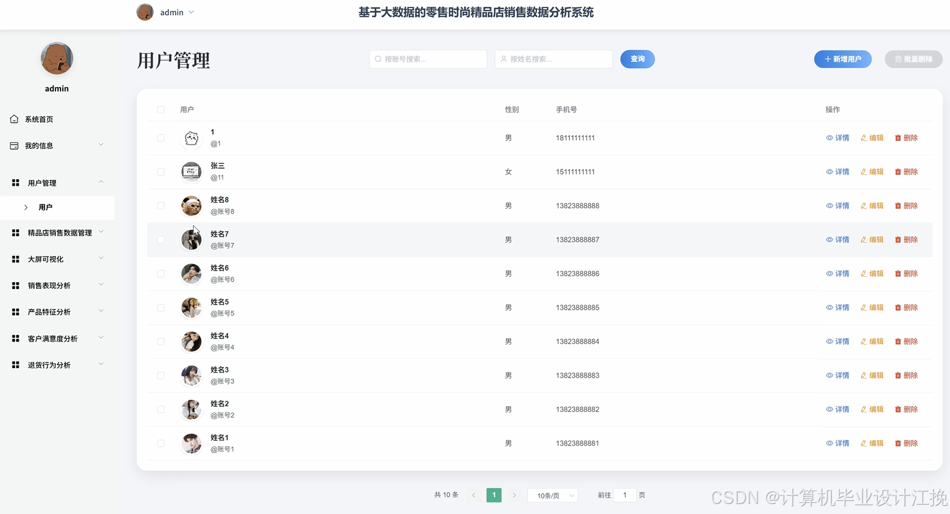The width and height of the screenshot is (950, 514).
Task: Edit user 姓名2 via 编辑
Action: point(872,409)
